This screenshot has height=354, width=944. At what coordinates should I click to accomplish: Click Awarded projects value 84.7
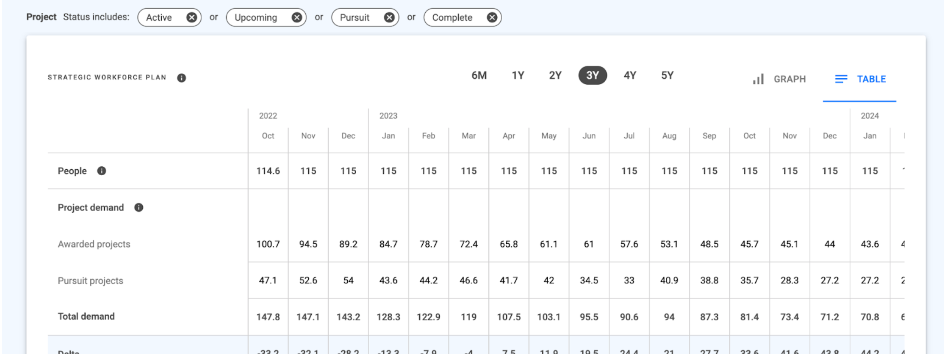(388, 244)
